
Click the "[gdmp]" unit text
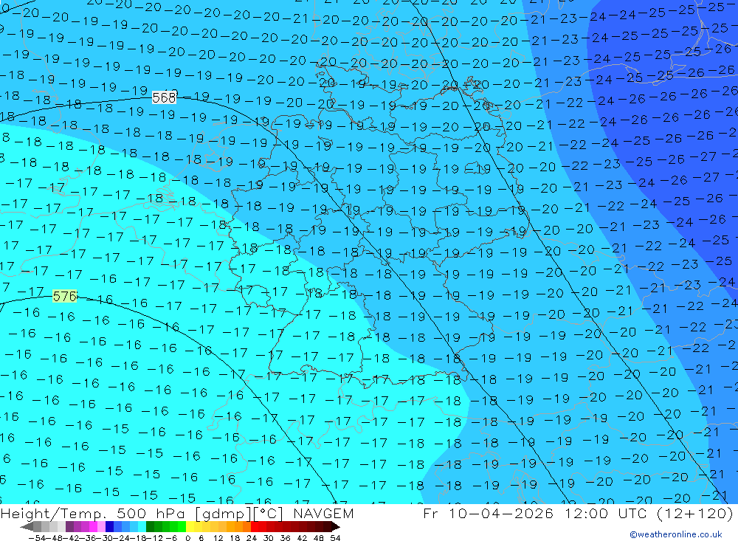224,514
